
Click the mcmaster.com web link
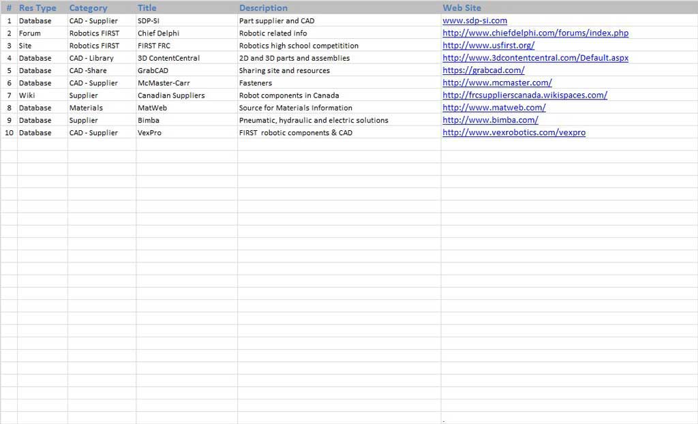click(497, 82)
